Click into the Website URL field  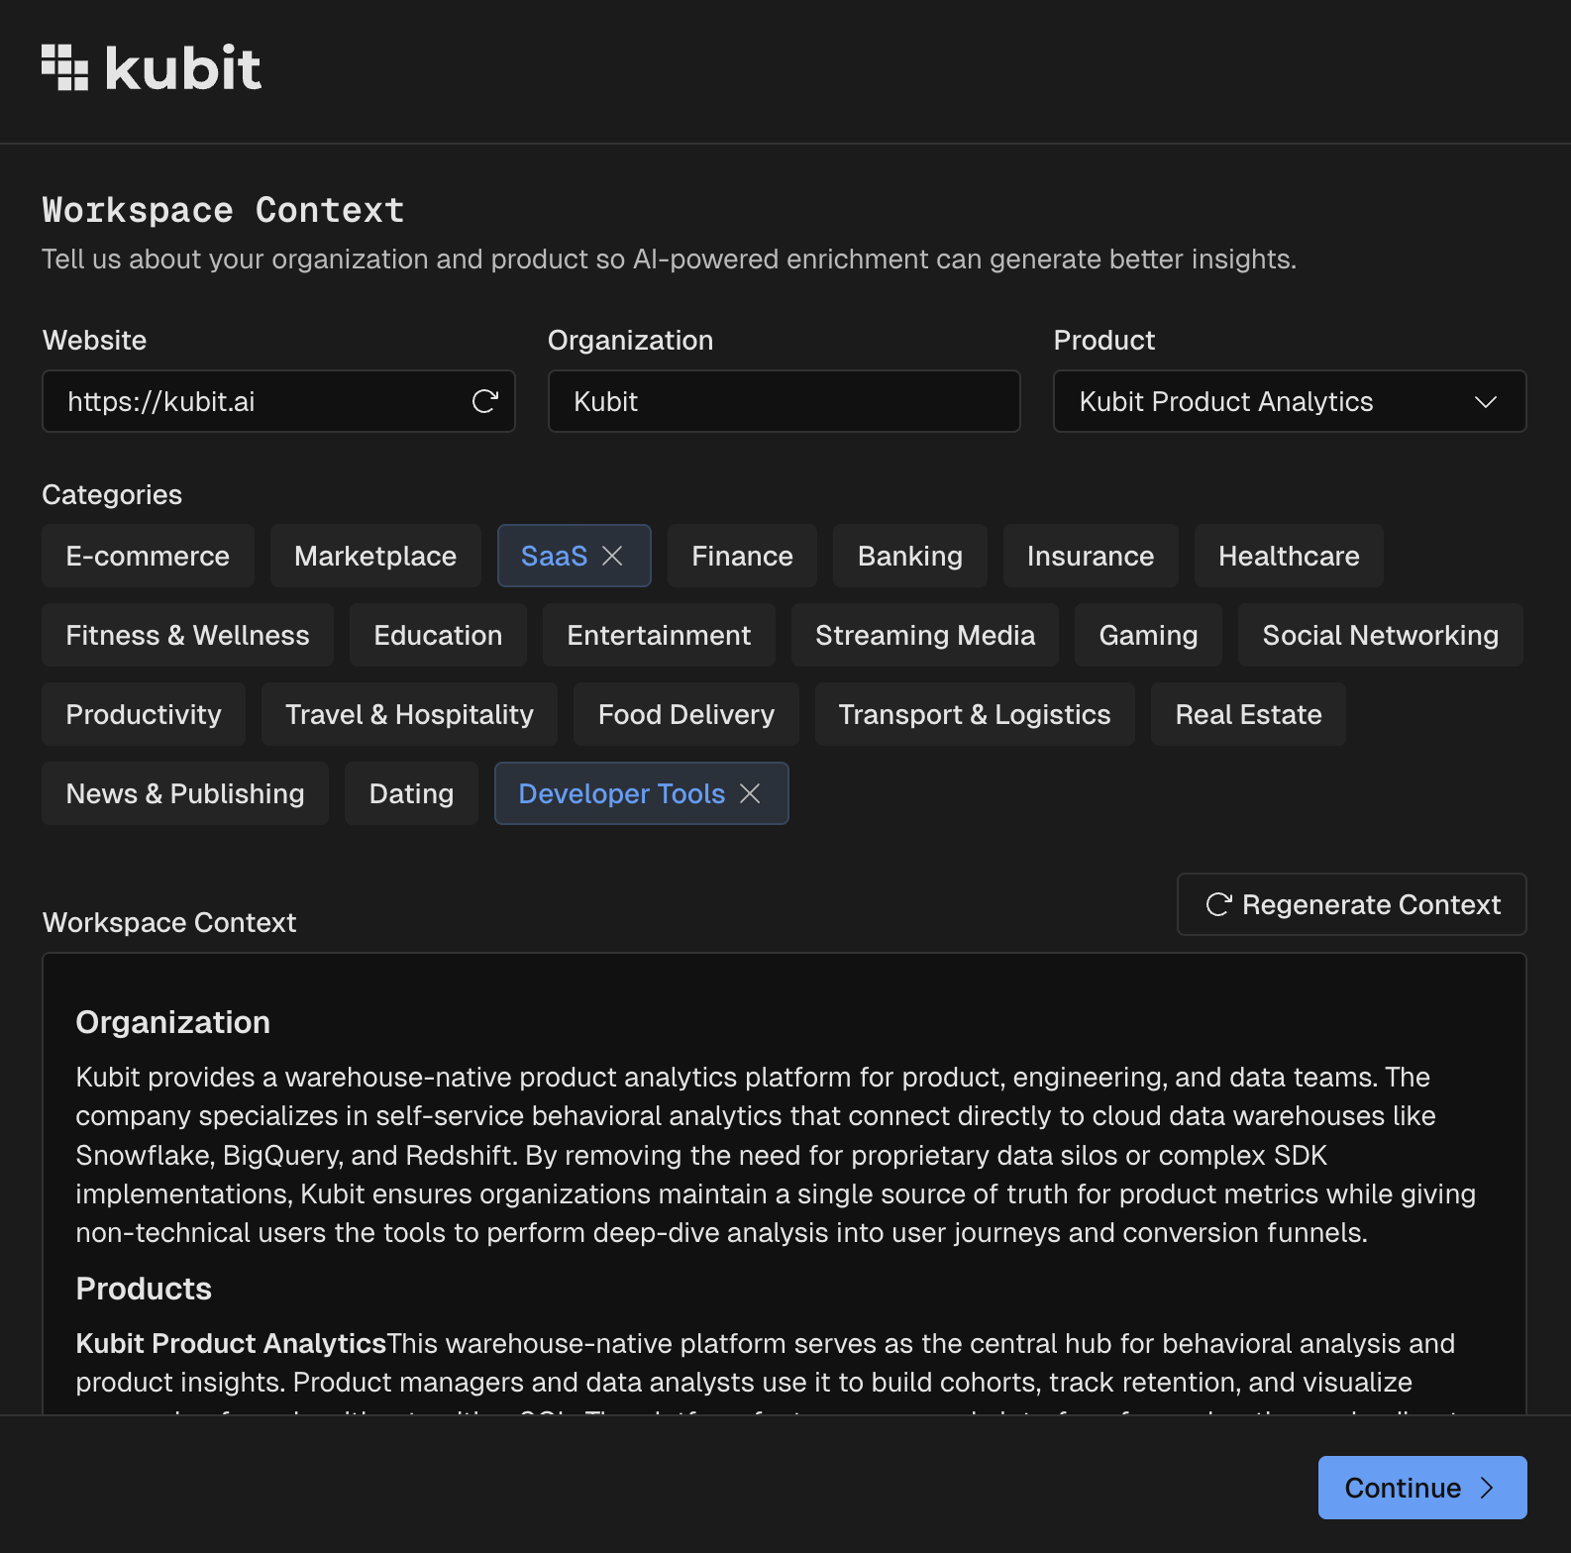click(258, 401)
